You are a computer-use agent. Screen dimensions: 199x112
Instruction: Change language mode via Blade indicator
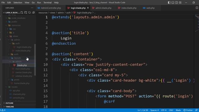(178, 110)
